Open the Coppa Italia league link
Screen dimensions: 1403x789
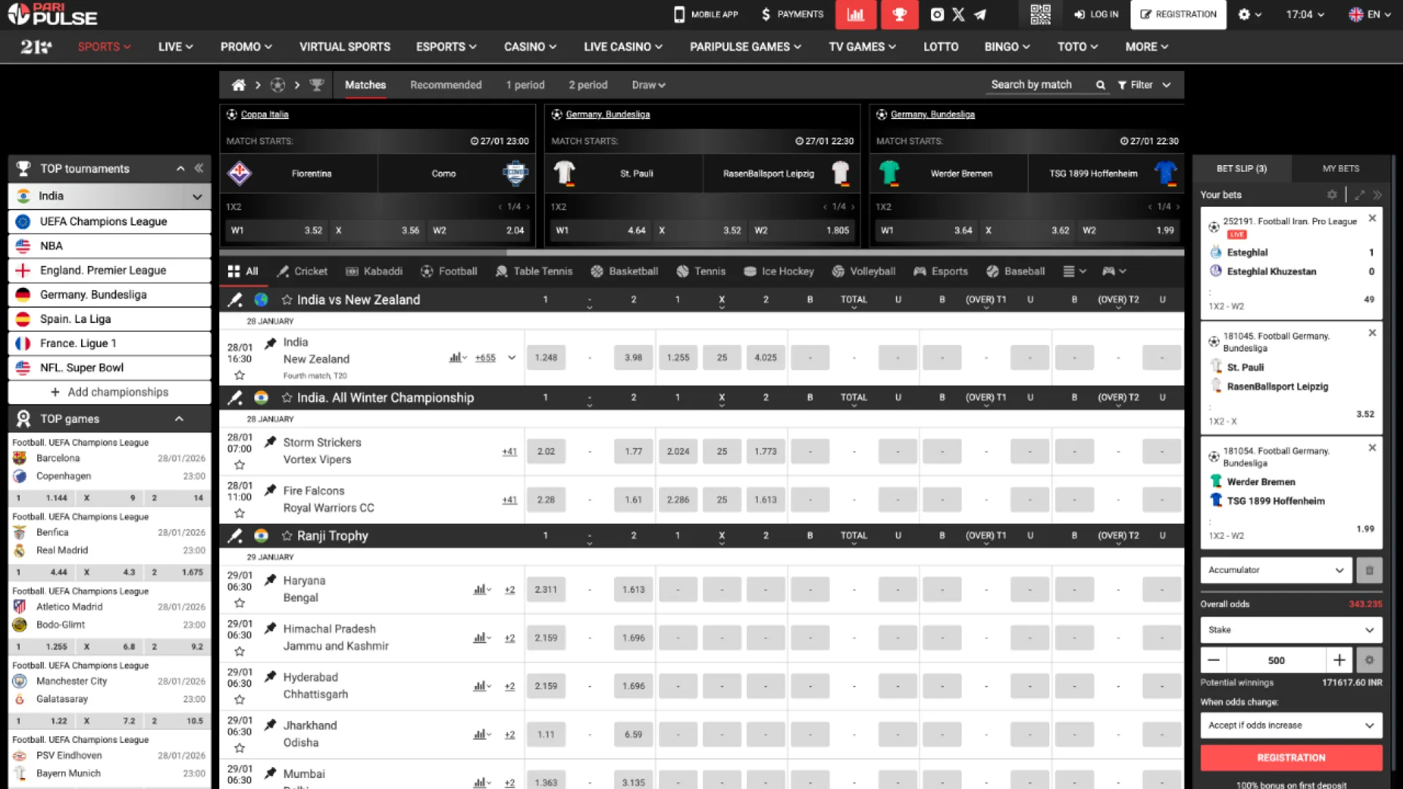265,114
